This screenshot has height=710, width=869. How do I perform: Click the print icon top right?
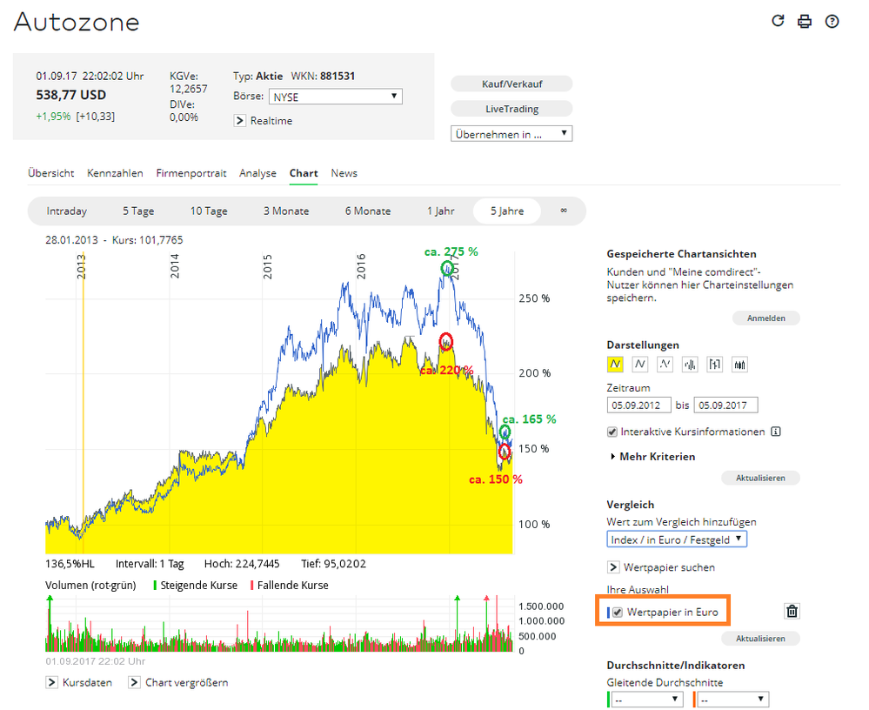pyautogui.click(x=804, y=21)
